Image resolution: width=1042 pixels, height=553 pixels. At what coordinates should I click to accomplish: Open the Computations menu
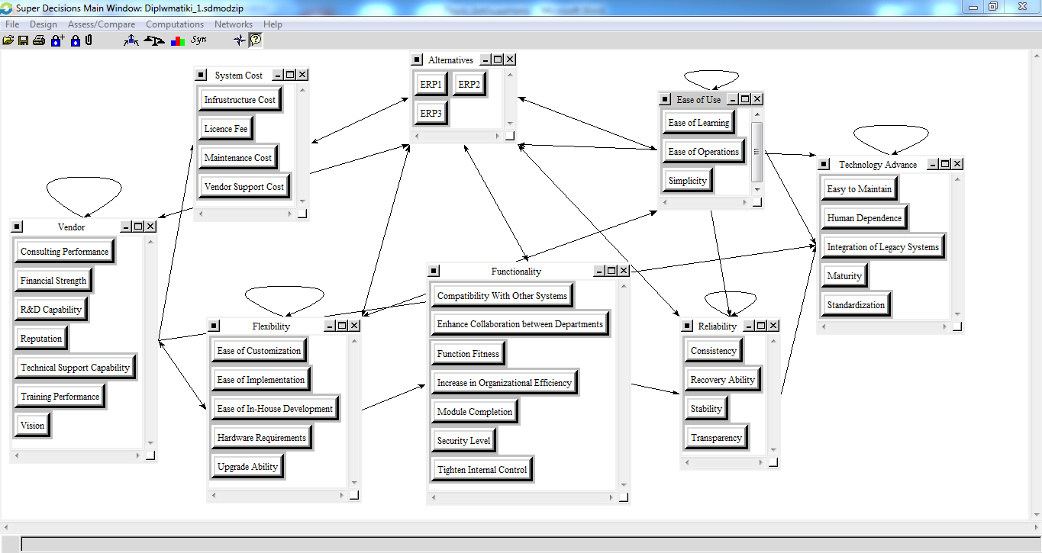175,24
